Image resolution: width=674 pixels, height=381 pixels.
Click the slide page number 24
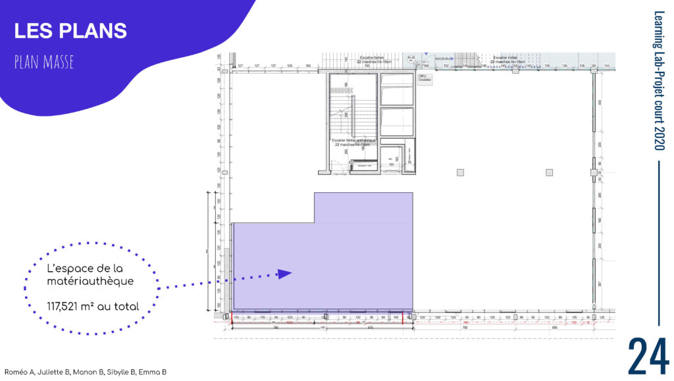coord(648,356)
